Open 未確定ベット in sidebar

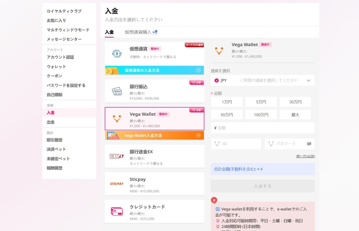point(58,159)
